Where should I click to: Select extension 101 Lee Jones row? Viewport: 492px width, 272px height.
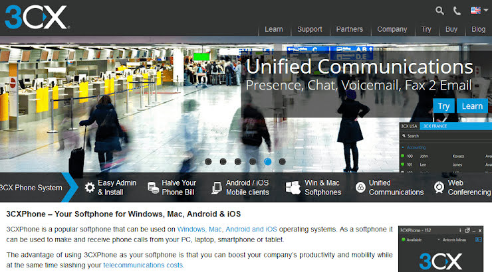tap(446, 165)
